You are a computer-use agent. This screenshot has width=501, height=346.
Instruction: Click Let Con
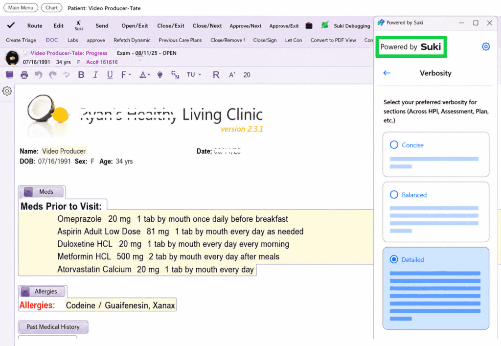click(x=294, y=40)
